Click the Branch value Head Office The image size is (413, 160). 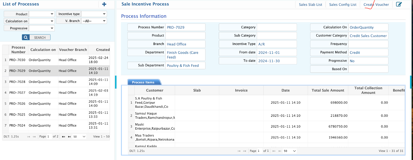[x=177, y=44]
